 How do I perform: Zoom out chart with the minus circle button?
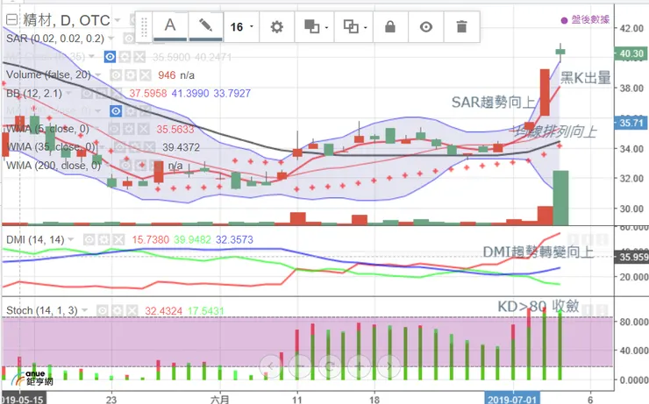[x=299, y=366]
